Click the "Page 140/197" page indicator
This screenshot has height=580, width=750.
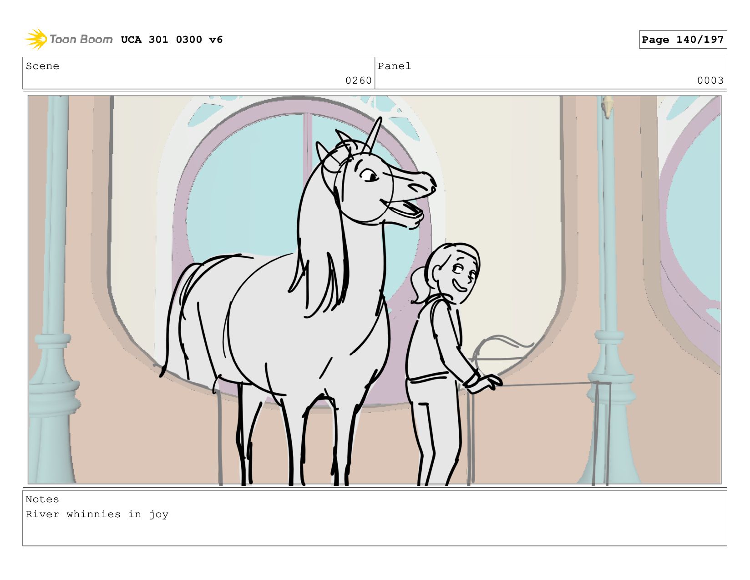click(x=683, y=40)
